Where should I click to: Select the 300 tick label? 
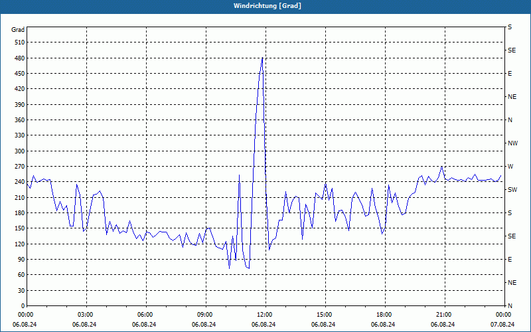click(x=20, y=151)
